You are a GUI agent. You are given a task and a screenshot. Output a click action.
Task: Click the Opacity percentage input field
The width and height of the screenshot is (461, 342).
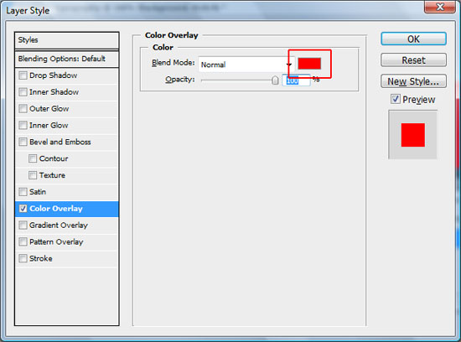coord(296,80)
